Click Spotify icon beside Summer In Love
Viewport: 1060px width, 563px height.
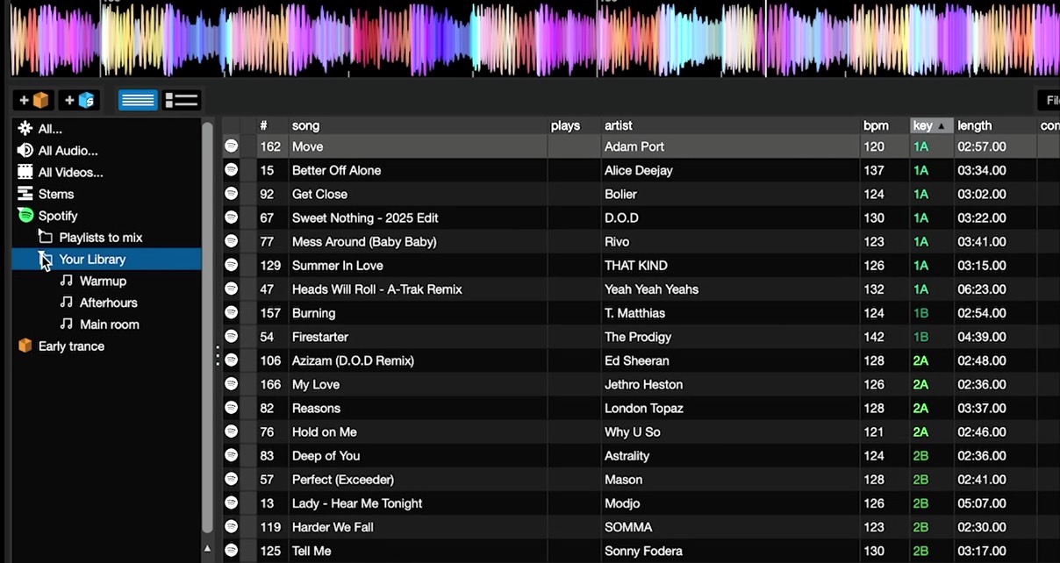[x=231, y=265]
